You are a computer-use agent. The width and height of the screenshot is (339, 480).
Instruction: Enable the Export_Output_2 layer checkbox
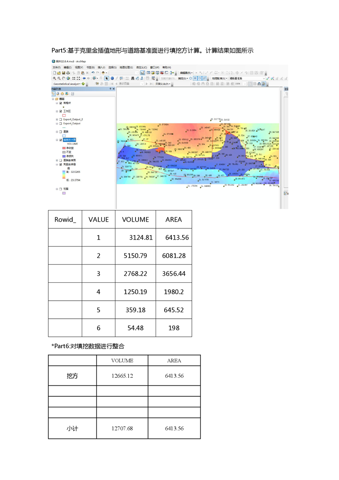pos(60,119)
